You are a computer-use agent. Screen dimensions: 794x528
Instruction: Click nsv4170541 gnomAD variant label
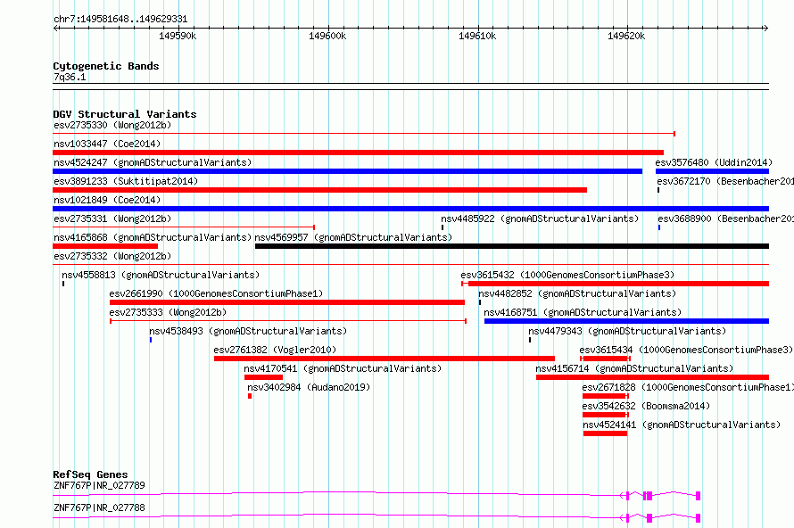point(343,368)
